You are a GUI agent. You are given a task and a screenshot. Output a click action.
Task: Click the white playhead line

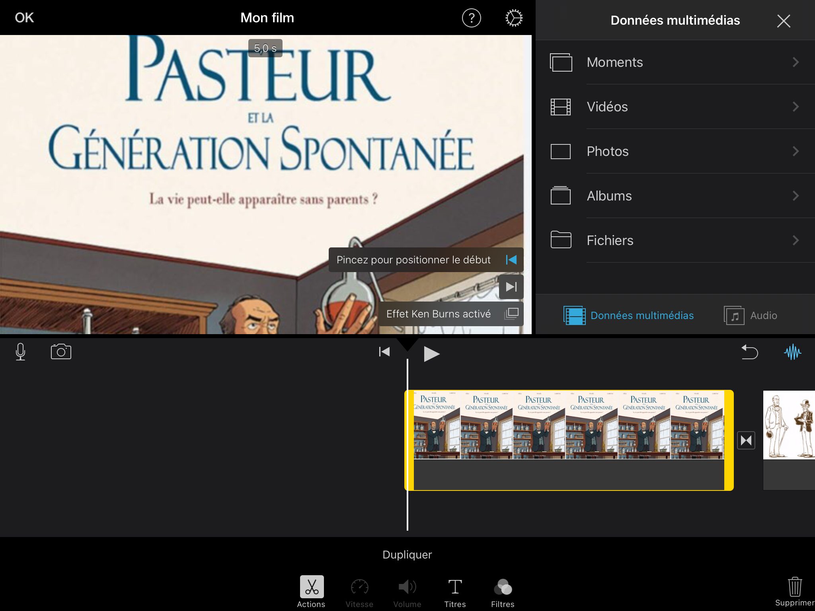click(x=407, y=444)
